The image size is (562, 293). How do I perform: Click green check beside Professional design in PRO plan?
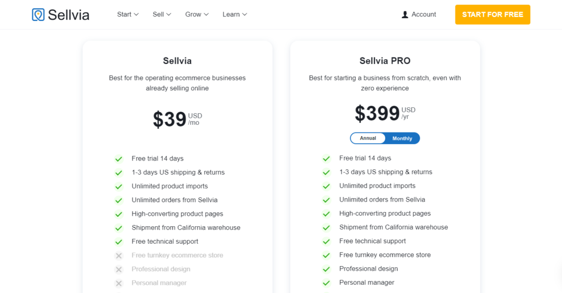coord(326,269)
